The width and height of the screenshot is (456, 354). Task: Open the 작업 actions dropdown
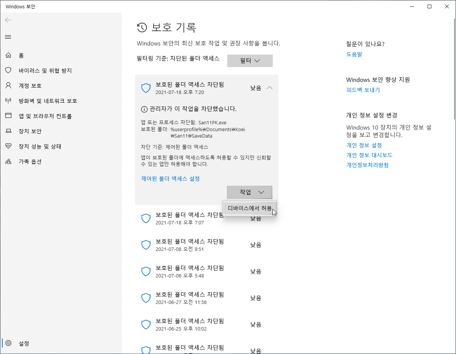click(x=250, y=192)
